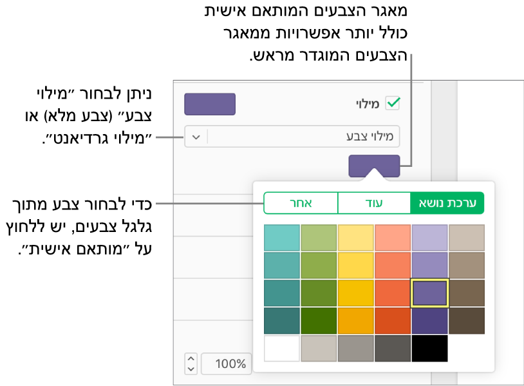Choose the light salmon swatch in top row
Screen dimensions: 524x386
[x=393, y=237]
